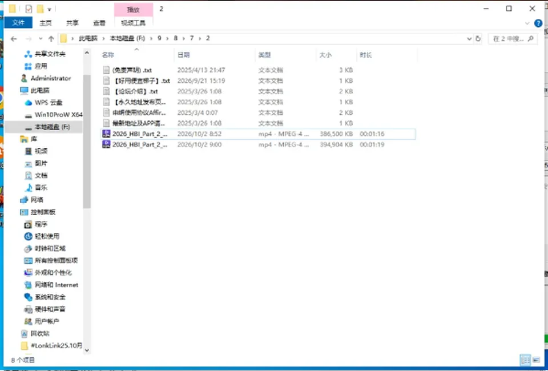Sort files by the 名称 column header

click(108, 55)
